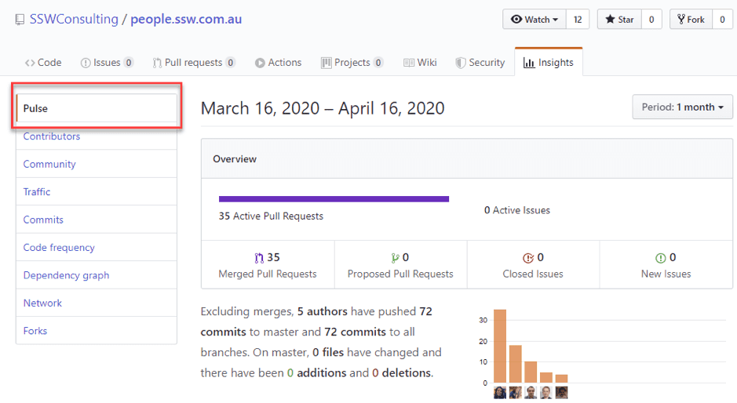Switch to the Code tab
737x403 pixels.
point(43,63)
